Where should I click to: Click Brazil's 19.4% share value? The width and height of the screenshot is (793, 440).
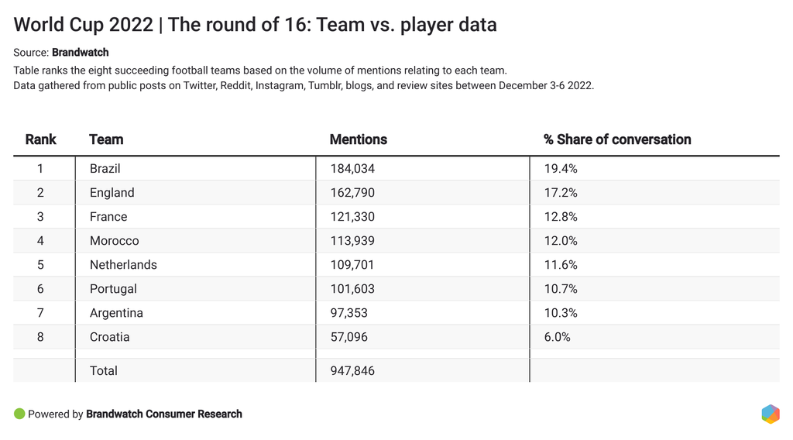click(x=560, y=169)
